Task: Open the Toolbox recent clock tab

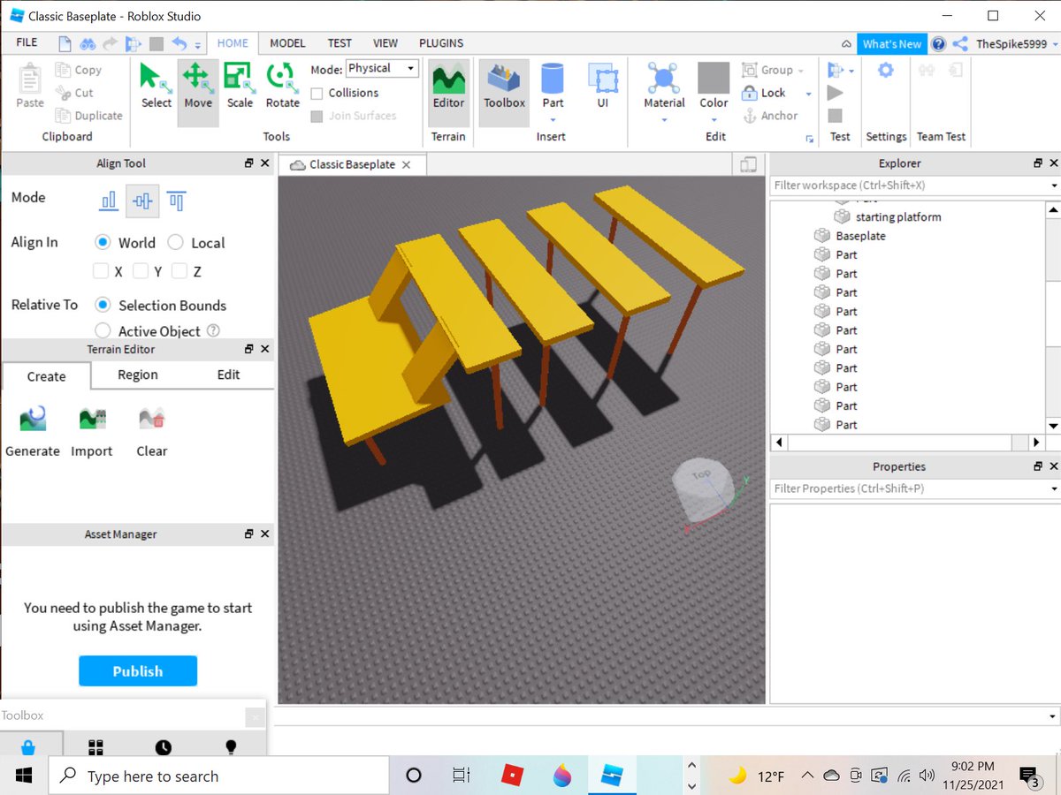Action: [x=164, y=748]
